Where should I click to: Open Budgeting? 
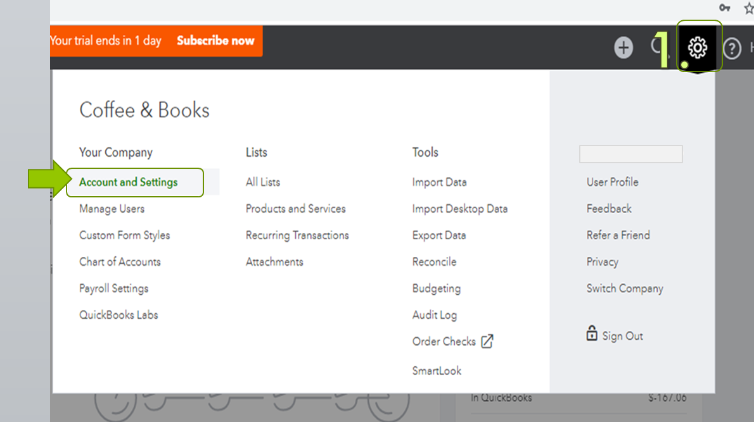point(436,289)
